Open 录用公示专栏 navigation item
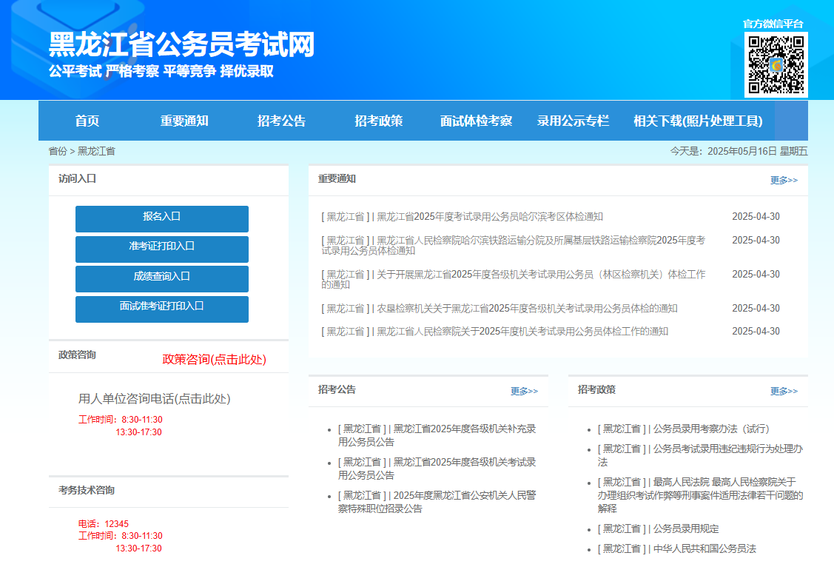Screen dimensions: 834x567 pyautogui.click(x=573, y=121)
